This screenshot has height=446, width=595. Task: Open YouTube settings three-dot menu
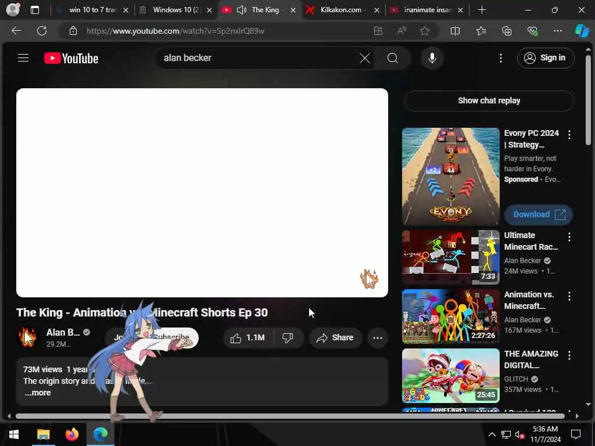(500, 58)
